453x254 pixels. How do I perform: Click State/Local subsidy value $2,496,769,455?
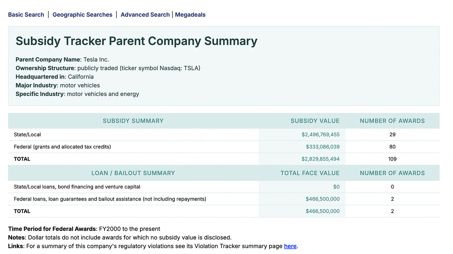pyautogui.click(x=320, y=135)
